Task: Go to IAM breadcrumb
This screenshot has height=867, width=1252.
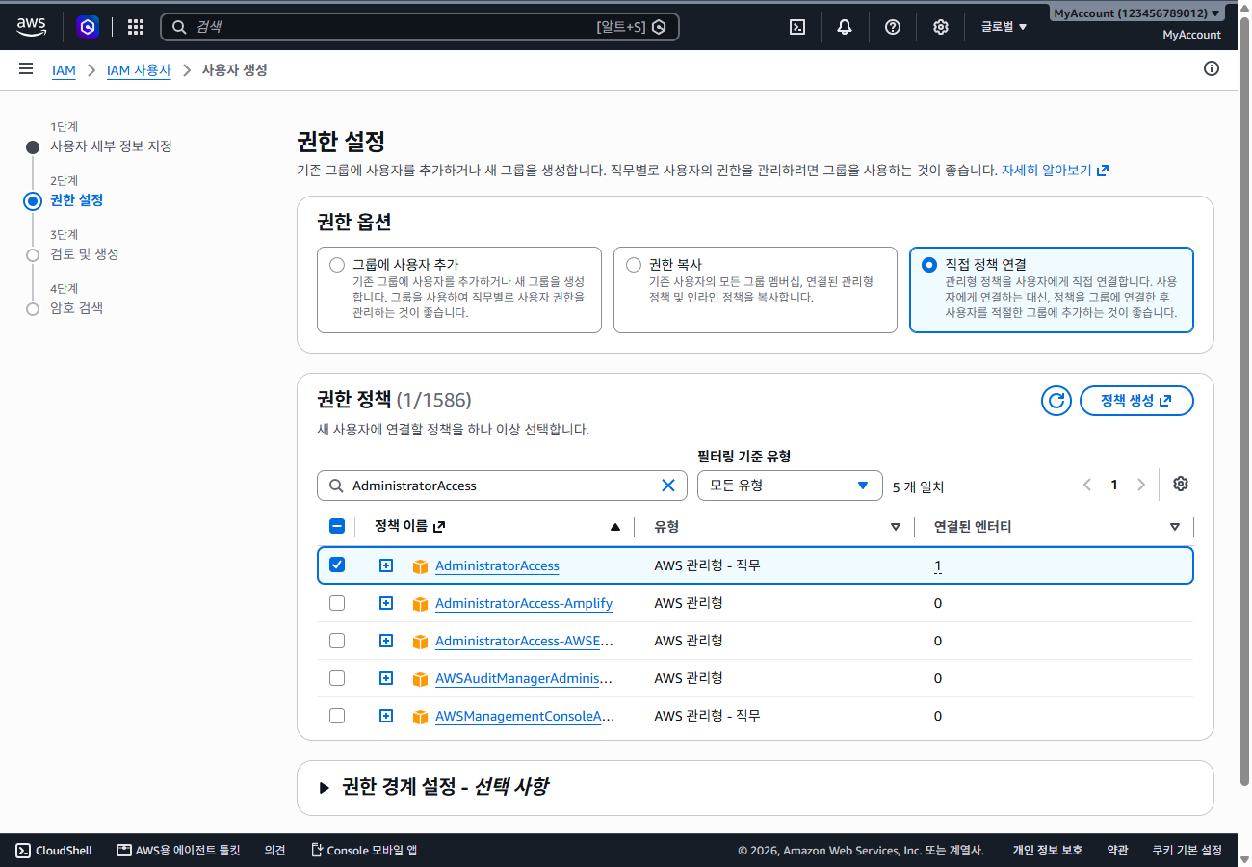Action: tap(64, 70)
